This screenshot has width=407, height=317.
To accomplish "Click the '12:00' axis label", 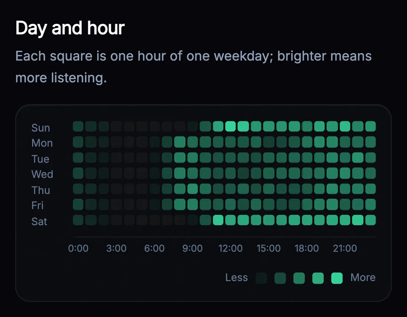I will coord(231,249).
